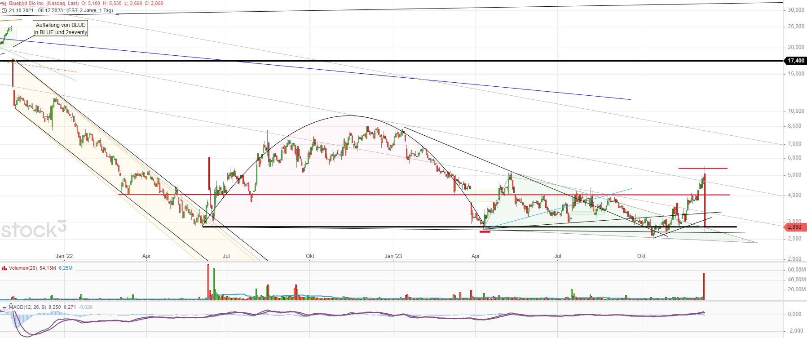Click the Okt label near the chart's right end
Viewport: 807px width, 338px height.
[x=641, y=256]
